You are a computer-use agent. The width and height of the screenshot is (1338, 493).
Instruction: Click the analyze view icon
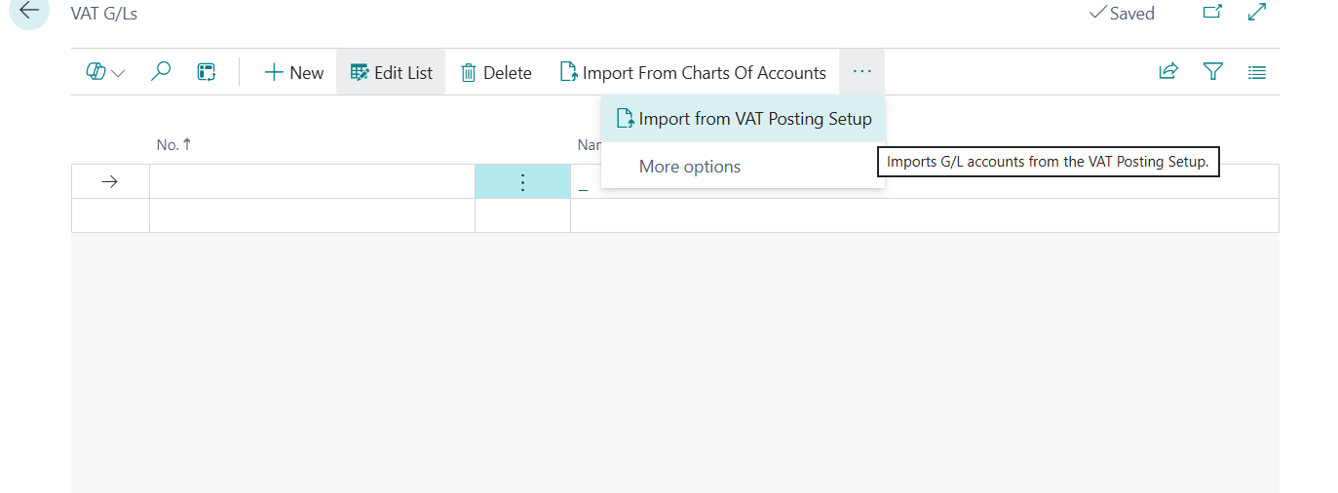pos(207,72)
